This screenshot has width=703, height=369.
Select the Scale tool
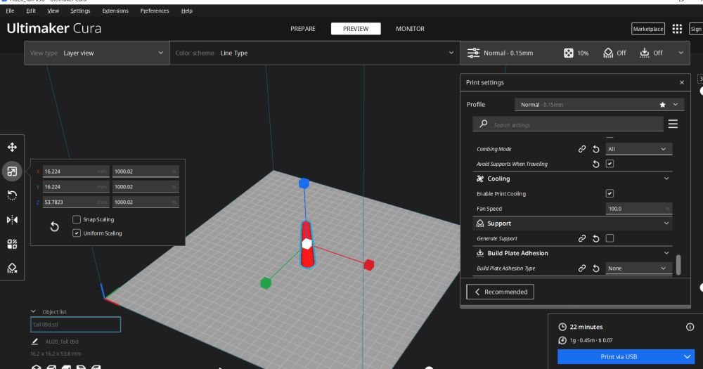coord(12,171)
